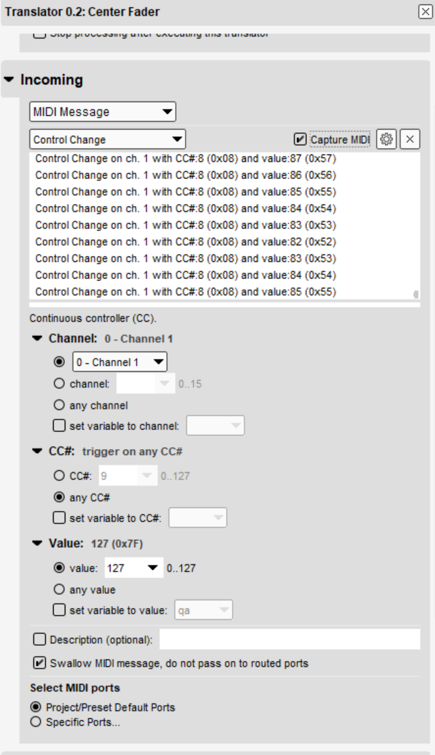Toggle Capture MIDI checkbox
Screen dimensions: 435x755
point(300,139)
